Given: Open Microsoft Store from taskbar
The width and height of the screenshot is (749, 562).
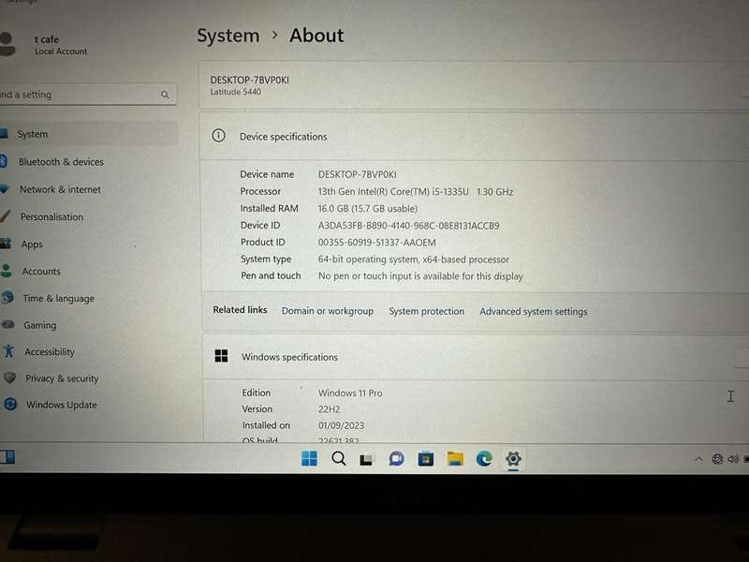Looking at the screenshot, I should pos(426,459).
